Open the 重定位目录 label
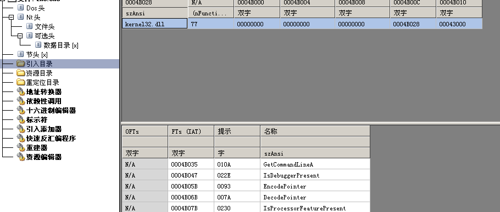This screenshot has height=212, width=500. point(42,82)
